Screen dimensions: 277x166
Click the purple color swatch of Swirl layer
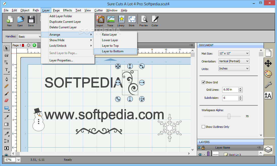(x=209, y=154)
